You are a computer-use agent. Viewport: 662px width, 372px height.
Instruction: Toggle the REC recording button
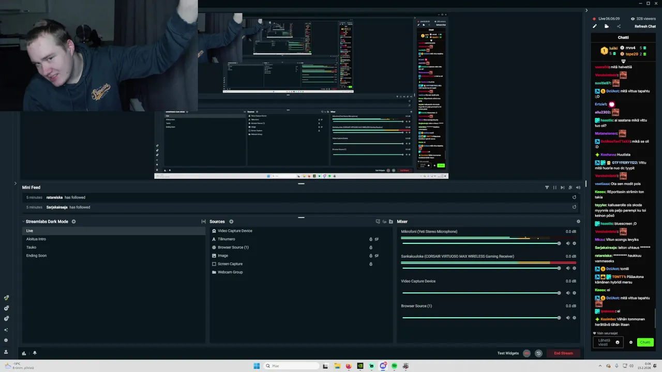tap(526, 353)
